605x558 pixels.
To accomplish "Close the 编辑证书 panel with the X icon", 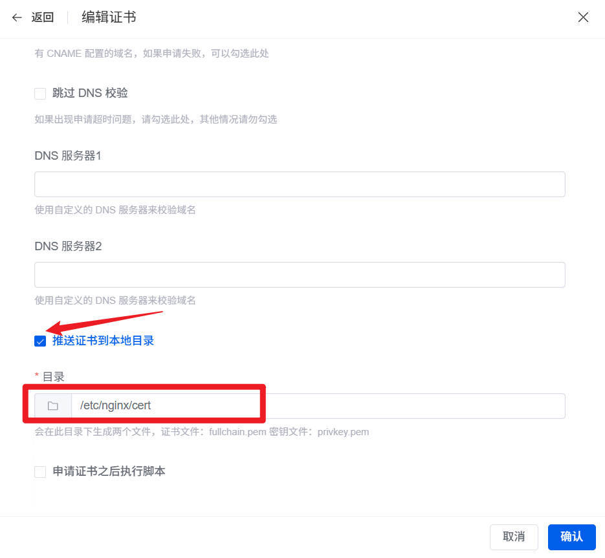I will click(x=583, y=17).
